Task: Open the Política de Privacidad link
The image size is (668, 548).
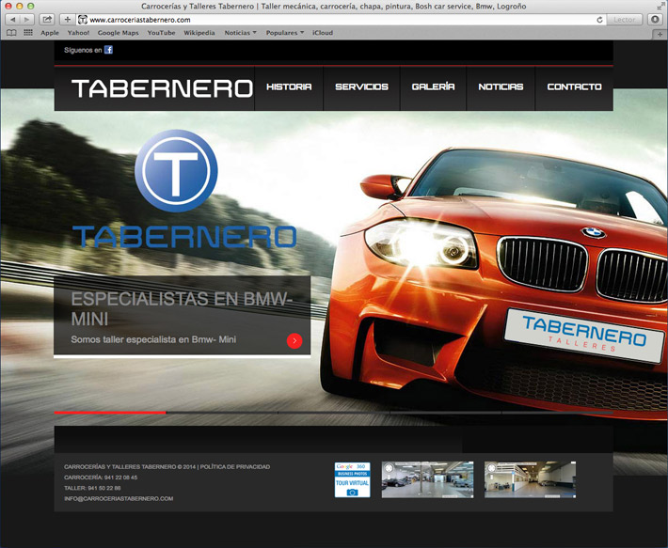Action: [x=235, y=467]
